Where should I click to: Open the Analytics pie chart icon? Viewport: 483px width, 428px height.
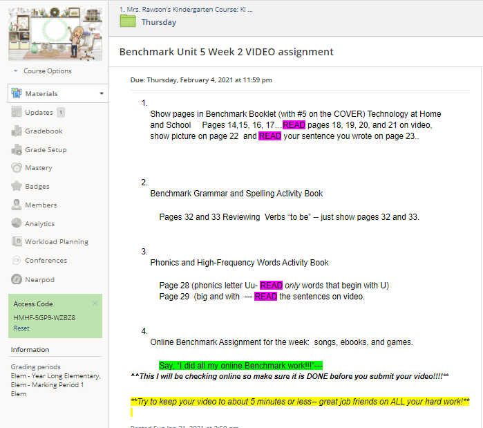pos(17,223)
